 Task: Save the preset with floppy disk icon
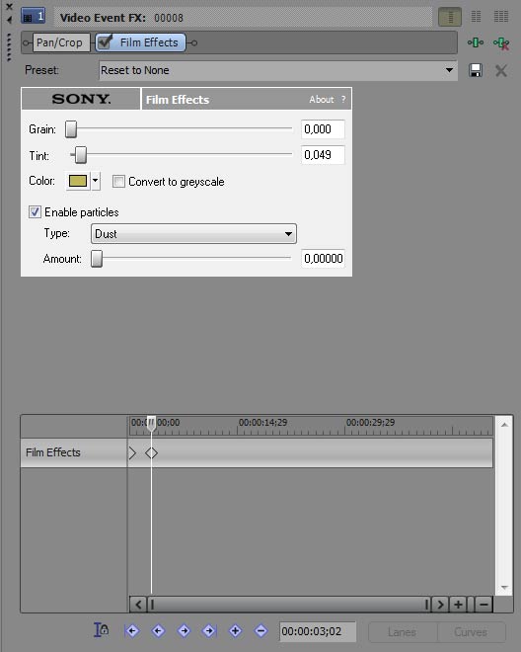tap(476, 70)
